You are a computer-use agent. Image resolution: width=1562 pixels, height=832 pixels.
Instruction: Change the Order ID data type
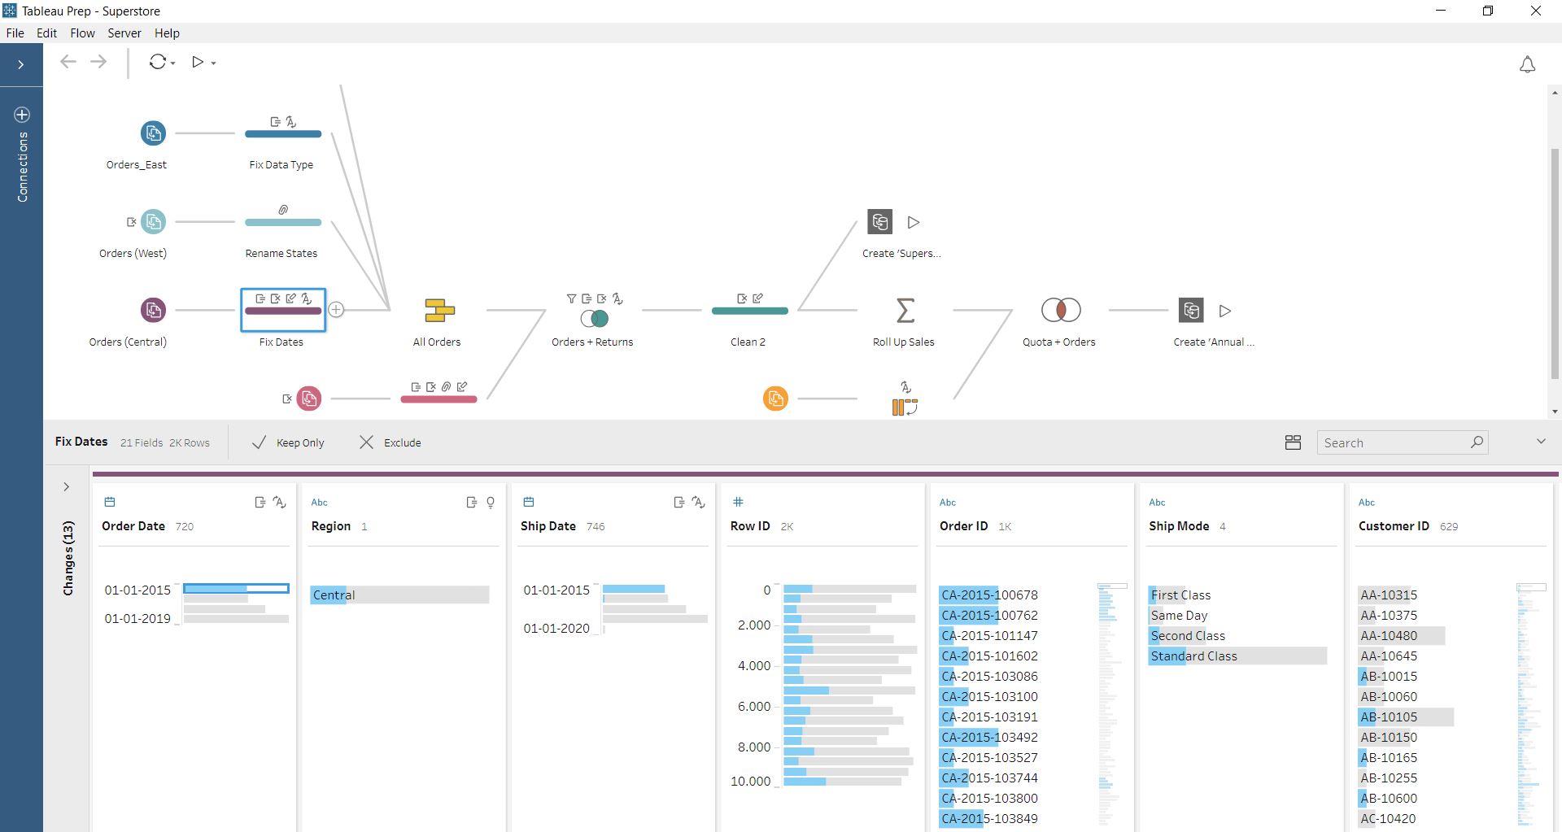(x=948, y=503)
